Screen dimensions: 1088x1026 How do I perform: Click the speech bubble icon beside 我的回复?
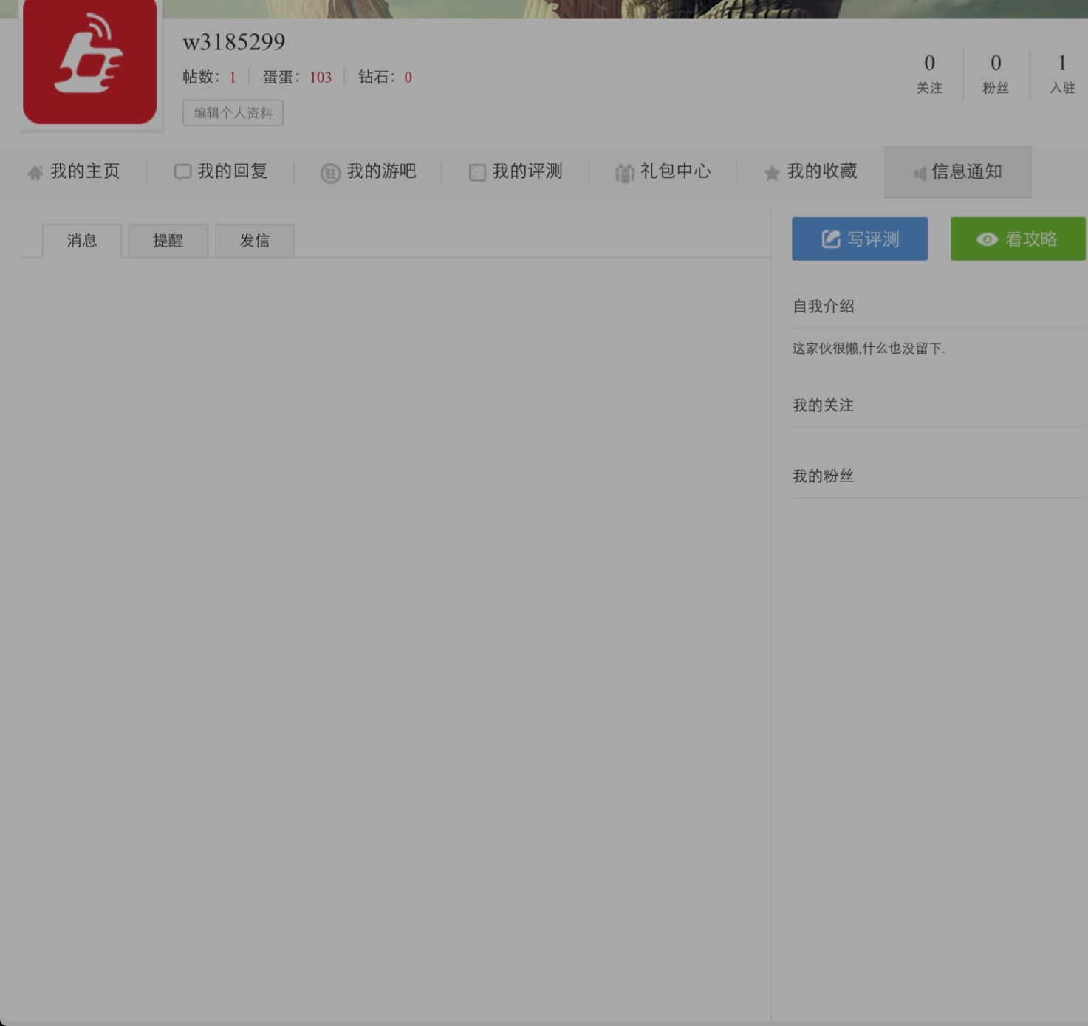tap(182, 172)
